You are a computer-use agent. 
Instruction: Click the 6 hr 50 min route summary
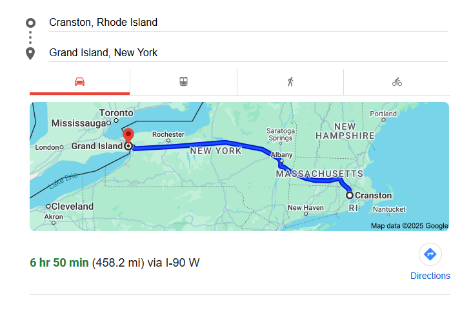59,263
